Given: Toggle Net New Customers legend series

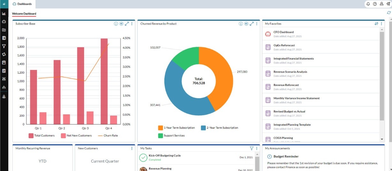Looking at the screenshot, I should [x=76, y=135].
